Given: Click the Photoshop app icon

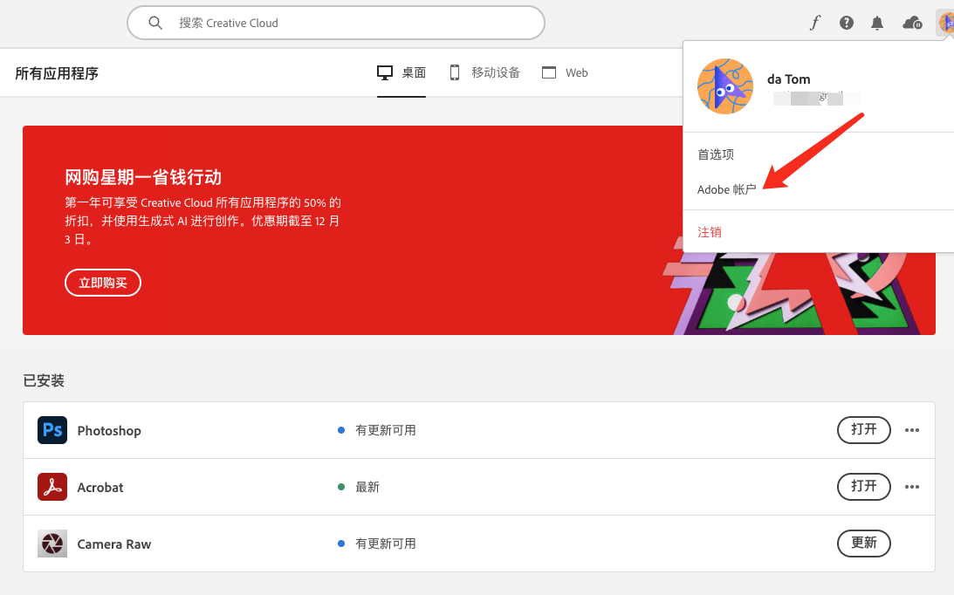Looking at the screenshot, I should coord(52,430).
